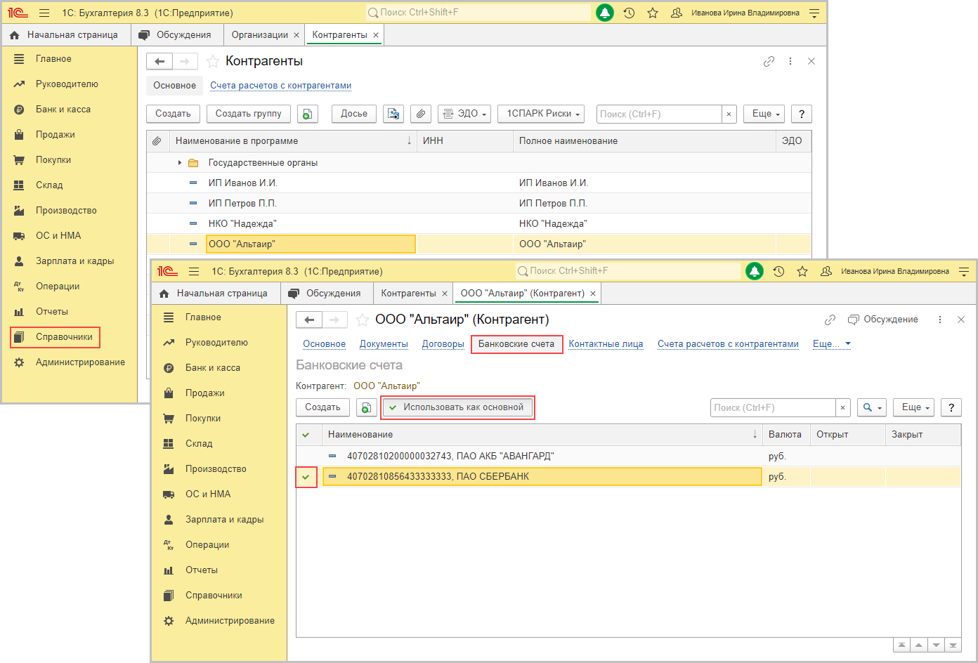This screenshot has width=978, height=663.
Task: Click Создать группу button
Action: [248, 114]
